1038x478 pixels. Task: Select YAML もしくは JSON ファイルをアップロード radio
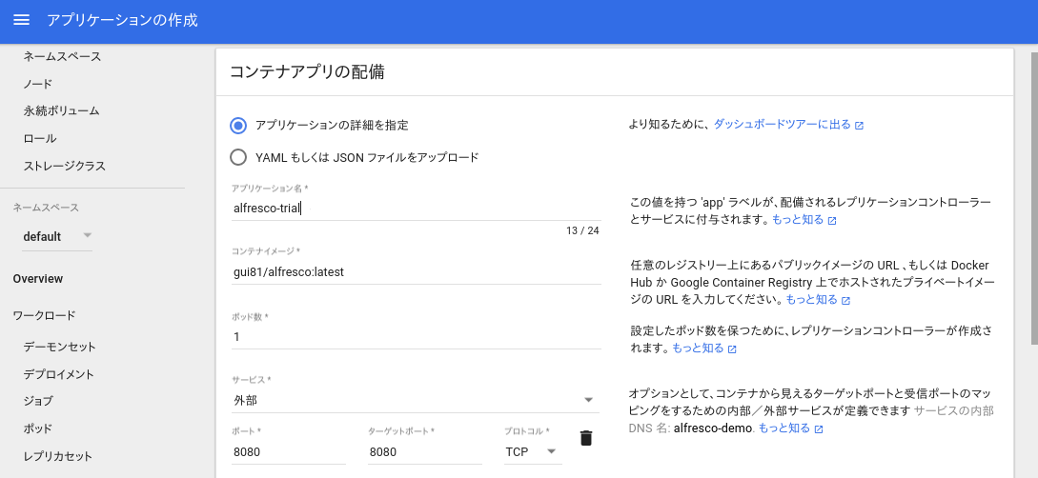click(237, 157)
